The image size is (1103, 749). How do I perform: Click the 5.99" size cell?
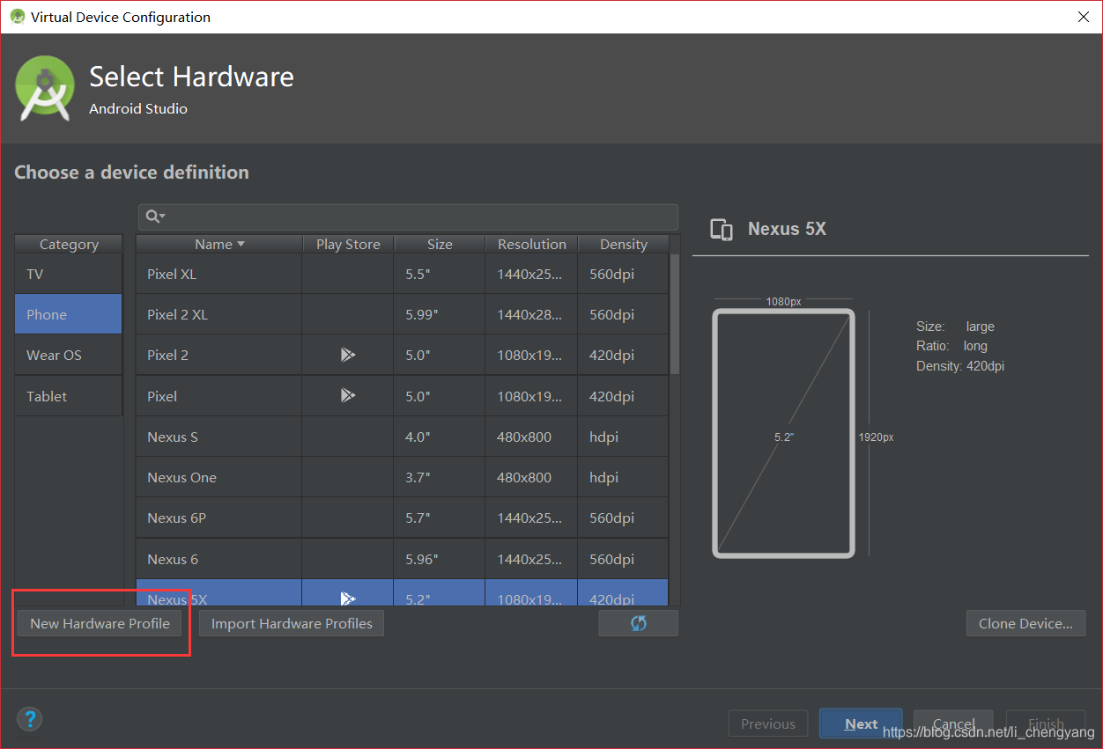click(440, 314)
